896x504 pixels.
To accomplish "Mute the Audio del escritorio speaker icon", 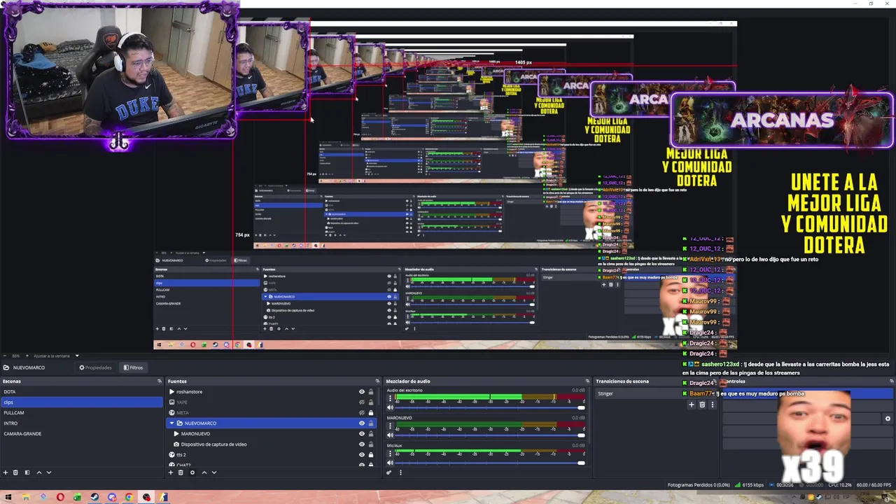I will (x=391, y=407).
